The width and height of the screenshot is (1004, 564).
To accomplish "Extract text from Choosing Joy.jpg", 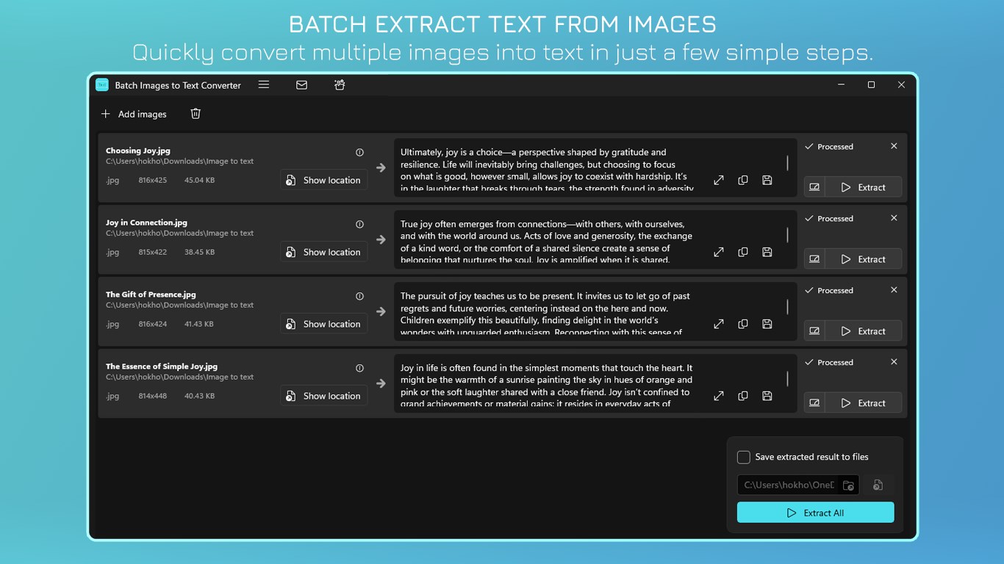I will (x=863, y=187).
